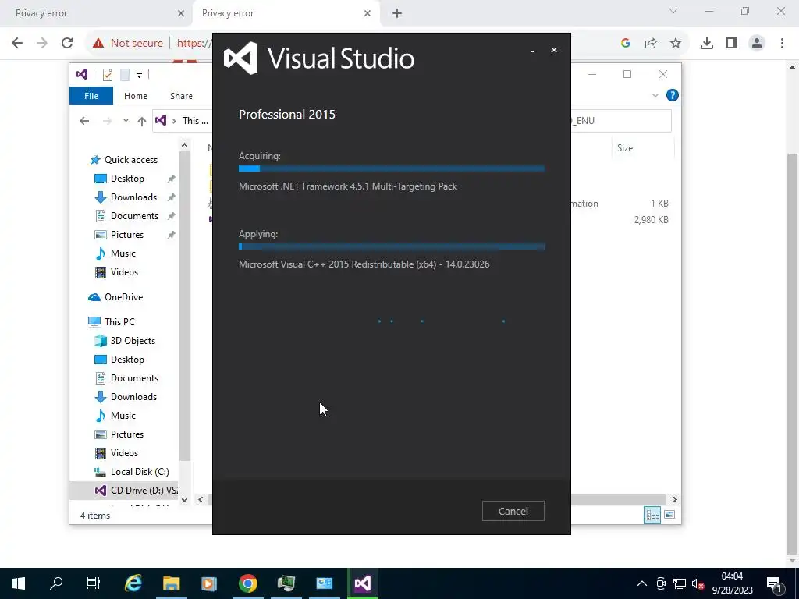Click horizontal scrollbar left arrow in Explorer
The image size is (799, 599).
(201, 500)
